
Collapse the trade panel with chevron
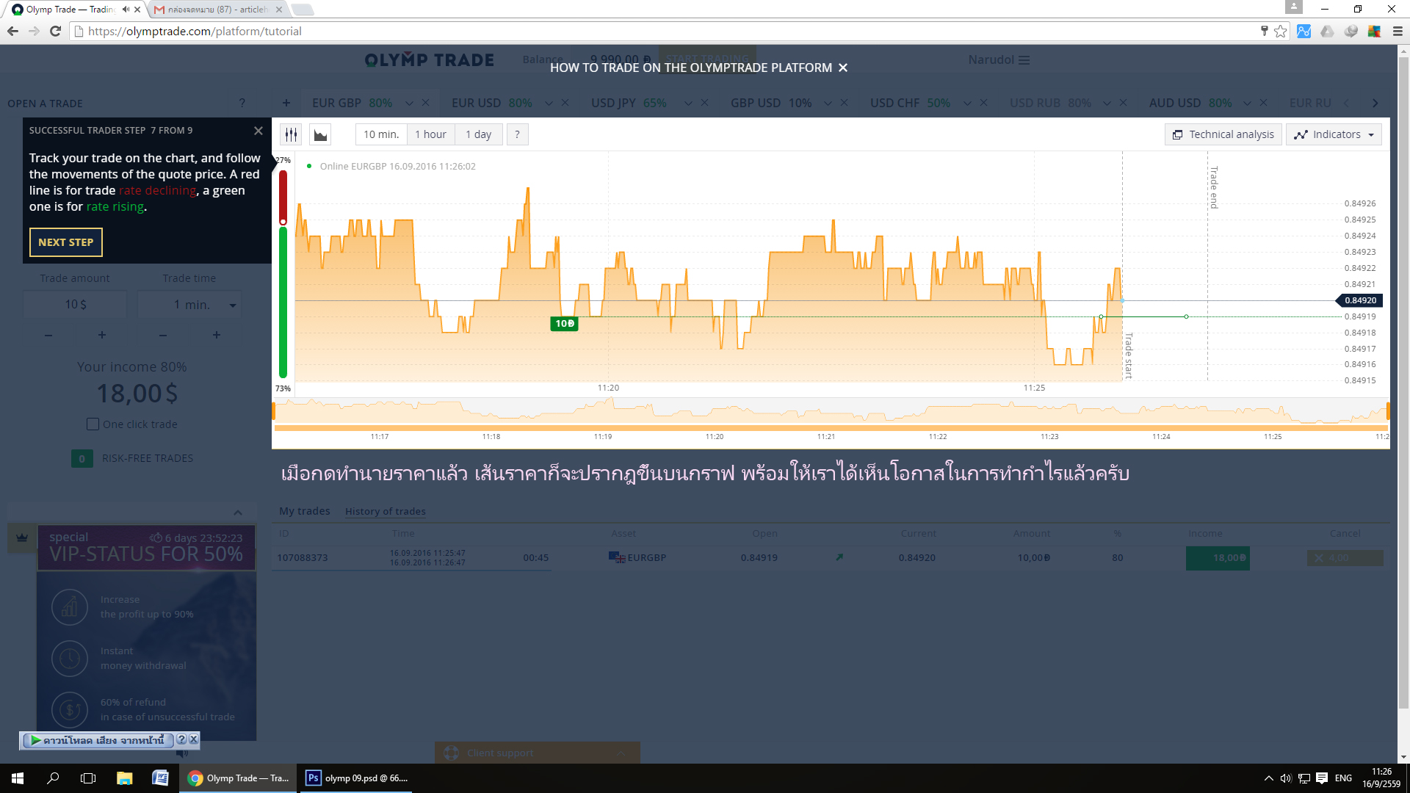[x=238, y=513]
